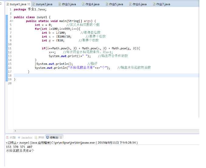Click the editor's horizontal scrollbar track
This screenshot has height=168, width=206.
click(106, 131)
